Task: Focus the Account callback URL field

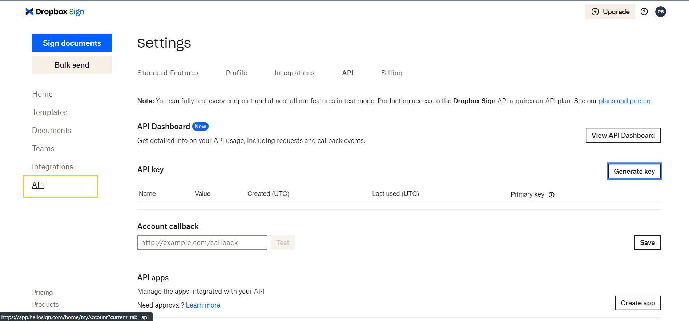Action: 202,242
